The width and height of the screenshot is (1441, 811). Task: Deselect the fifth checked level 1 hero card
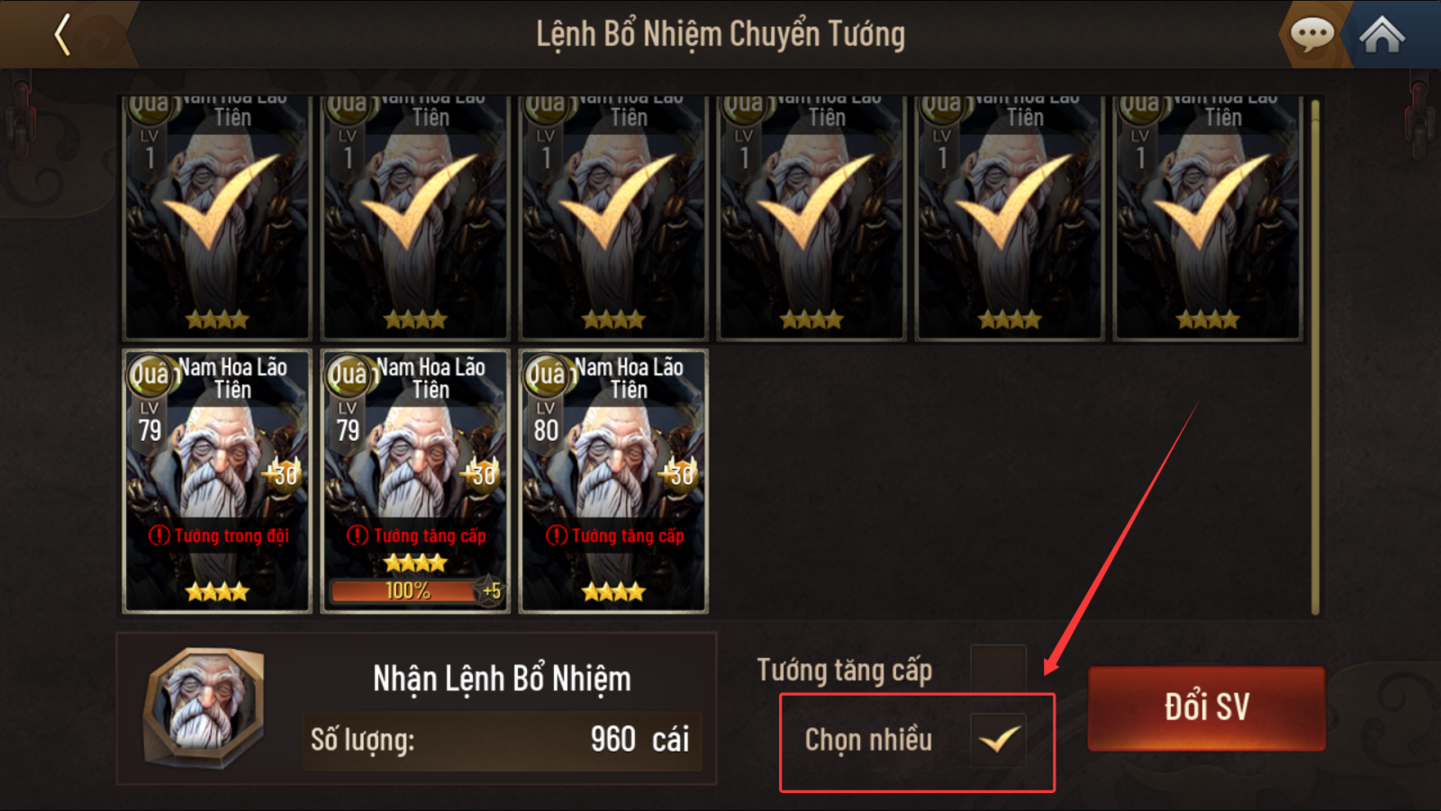pyautogui.click(x=1010, y=218)
